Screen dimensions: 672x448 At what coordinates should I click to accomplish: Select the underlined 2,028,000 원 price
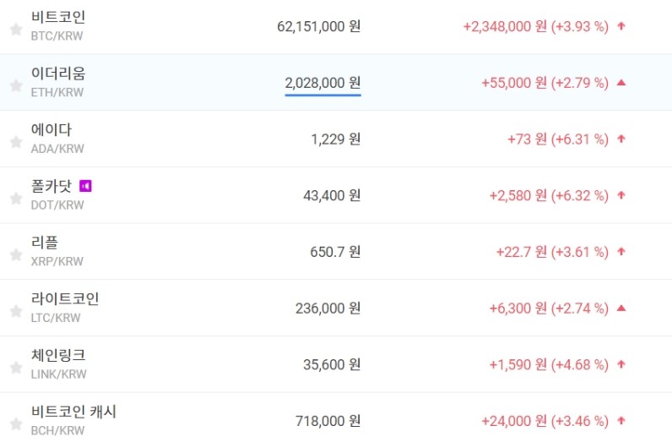coord(322,83)
